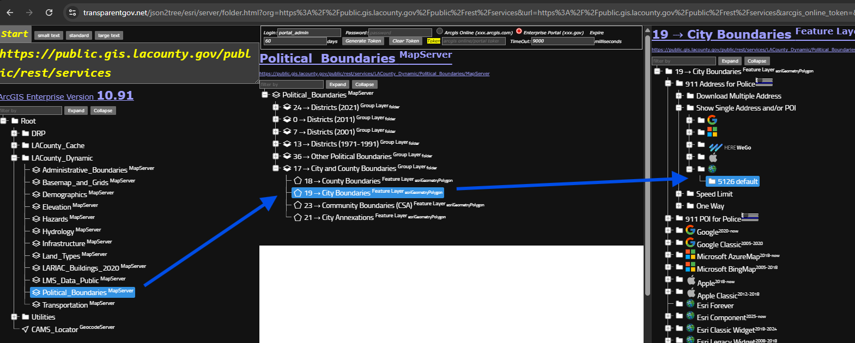Select the HERE WeGo logo entry
Viewport: 855px width, 343px height.
(729, 147)
